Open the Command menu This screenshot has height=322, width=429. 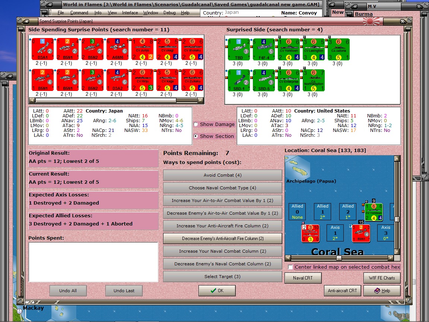[79, 13]
